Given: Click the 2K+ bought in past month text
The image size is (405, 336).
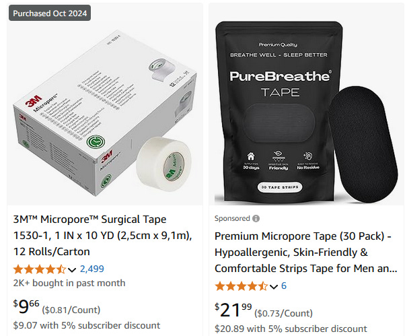Looking at the screenshot, I should click(x=69, y=283).
